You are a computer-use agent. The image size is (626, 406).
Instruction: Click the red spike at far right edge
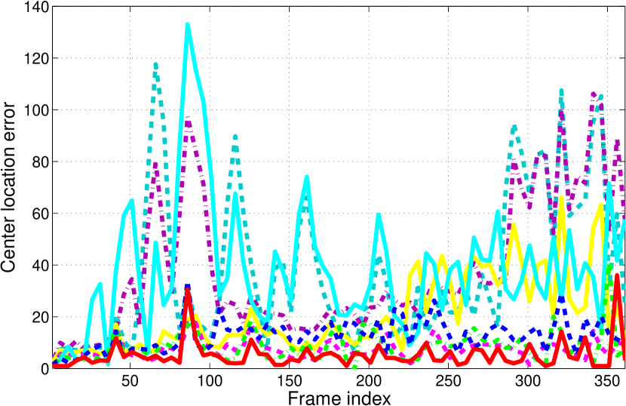coord(616,277)
